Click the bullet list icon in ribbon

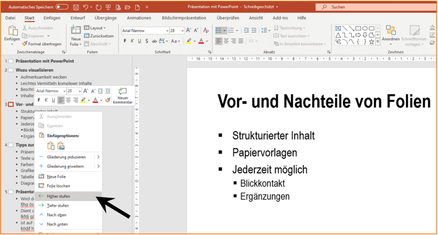[219, 30]
